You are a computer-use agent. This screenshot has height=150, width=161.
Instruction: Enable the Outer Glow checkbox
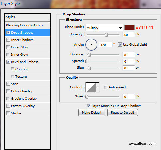click(x=8, y=47)
